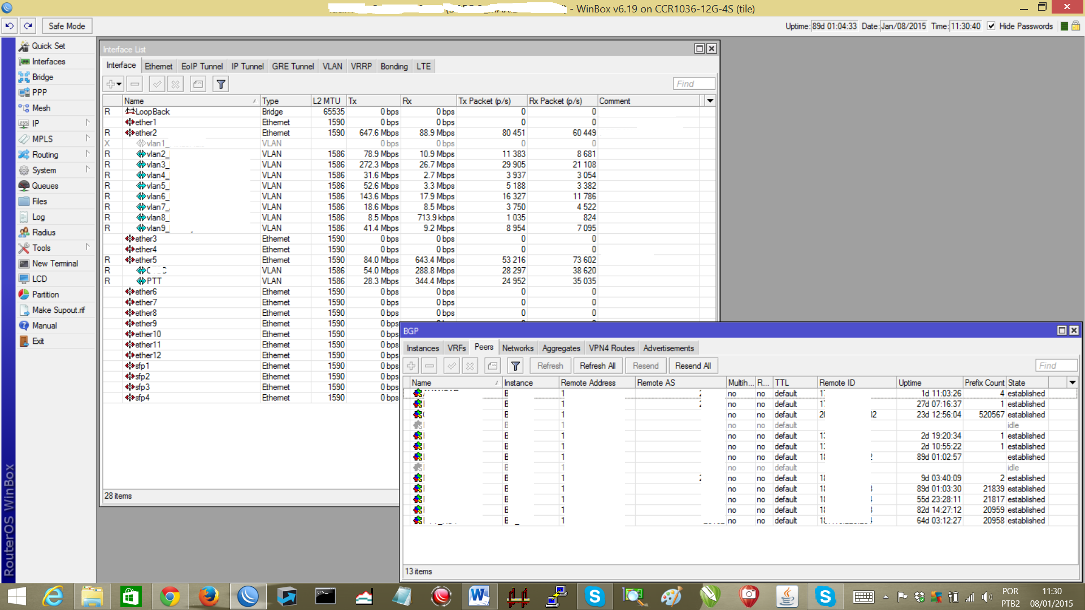Open Windows Start button

pyautogui.click(x=17, y=596)
